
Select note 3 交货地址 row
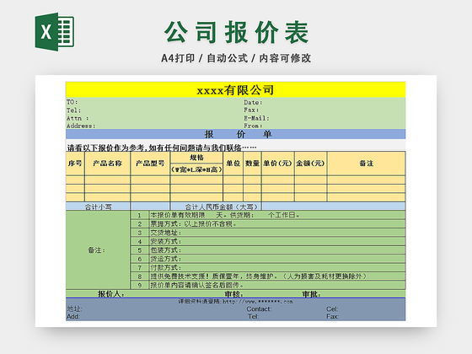click(x=277, y=233)
